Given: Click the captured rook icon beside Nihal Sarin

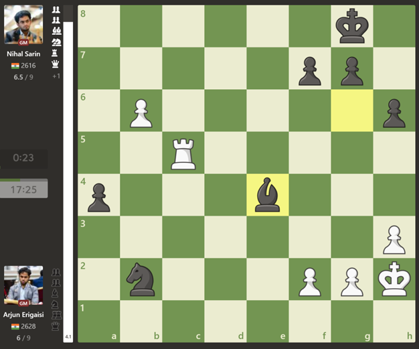Looking at the screenshot, I should [54, 53].
